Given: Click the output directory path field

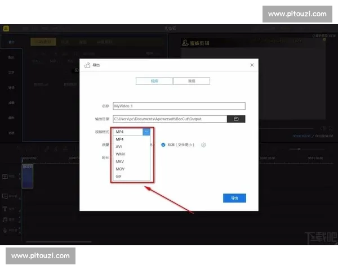Looking at the screenshot, I should (x=170, y=119).
